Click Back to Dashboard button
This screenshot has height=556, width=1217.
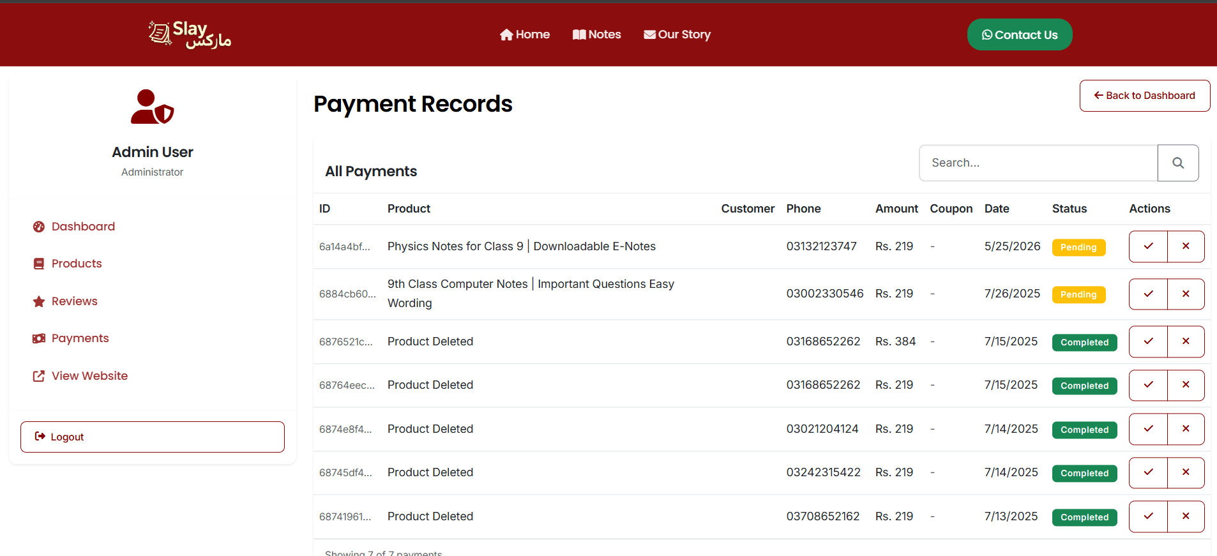pos(1145,96)
